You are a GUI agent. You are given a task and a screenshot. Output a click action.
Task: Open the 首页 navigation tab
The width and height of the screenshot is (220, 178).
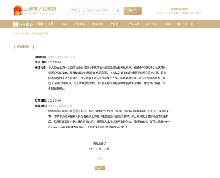click(x=64, y=24)
